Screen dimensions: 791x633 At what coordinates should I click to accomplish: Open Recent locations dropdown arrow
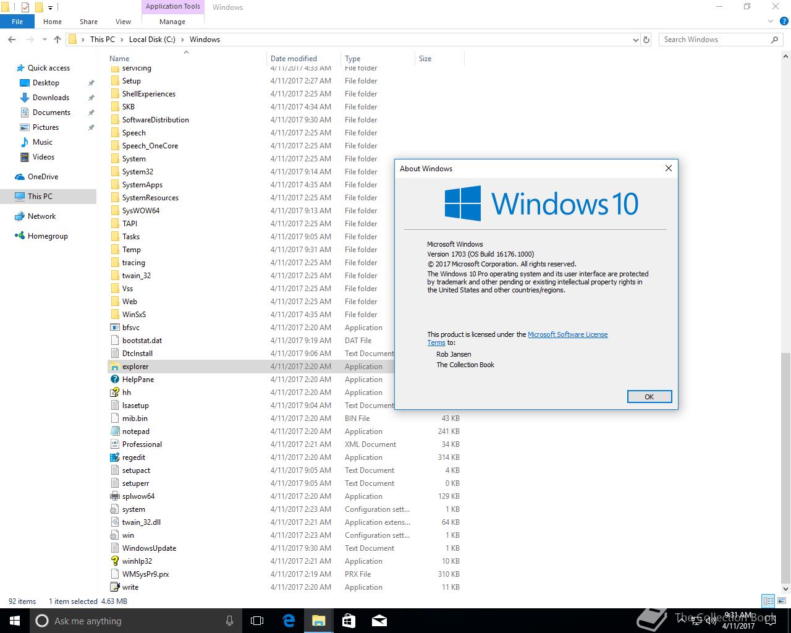[44, 40]
